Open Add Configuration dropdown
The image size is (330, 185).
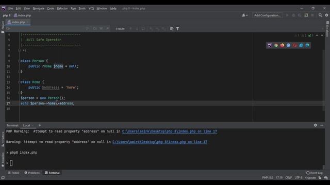267,15
